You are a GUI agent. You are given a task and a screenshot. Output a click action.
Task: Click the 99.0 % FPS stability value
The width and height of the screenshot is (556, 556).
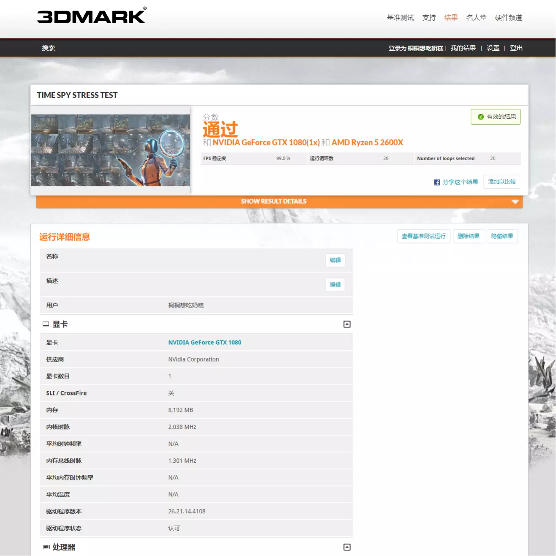click(x=283, y=158)
